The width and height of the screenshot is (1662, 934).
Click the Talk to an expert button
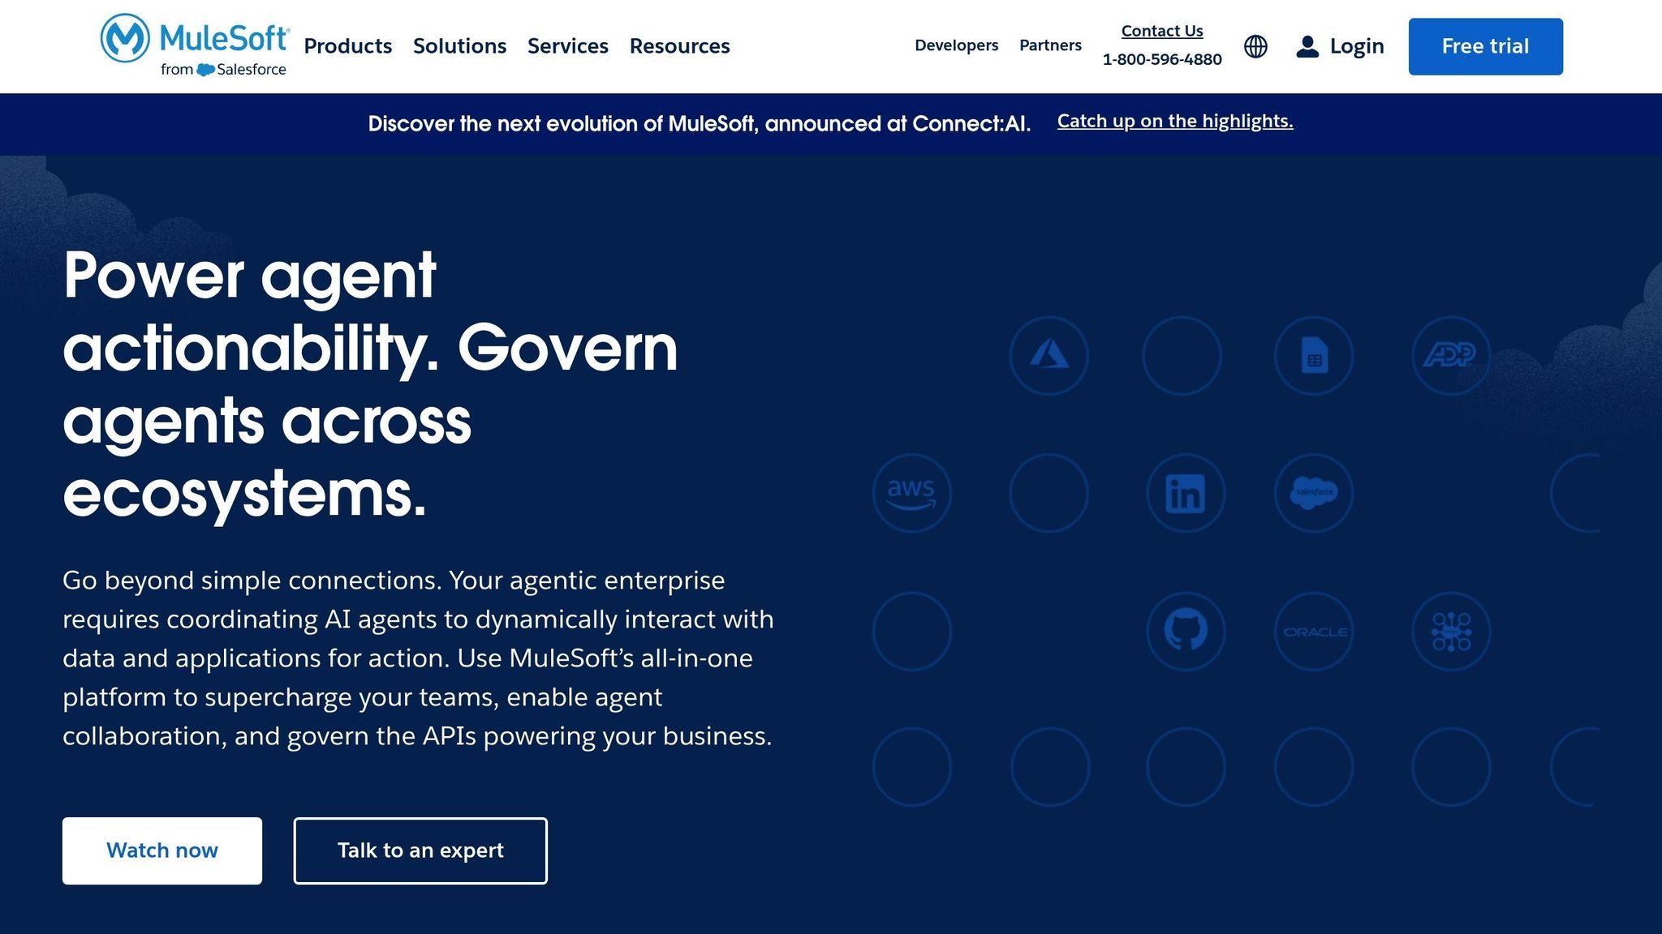[420, 850]
